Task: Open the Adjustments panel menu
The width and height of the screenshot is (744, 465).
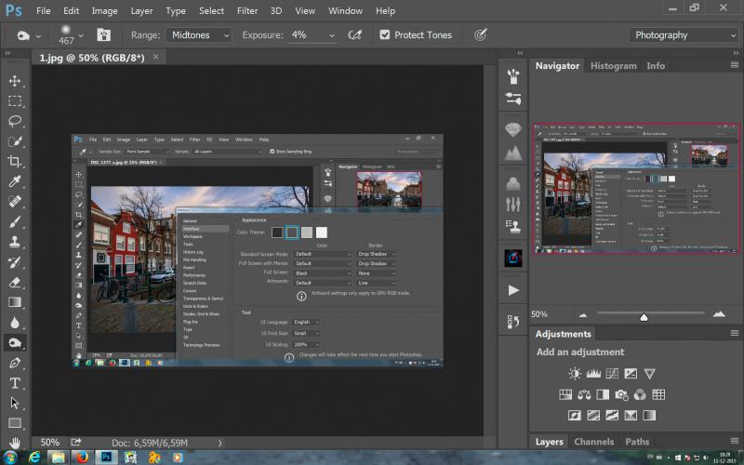Action: (734, 334)
